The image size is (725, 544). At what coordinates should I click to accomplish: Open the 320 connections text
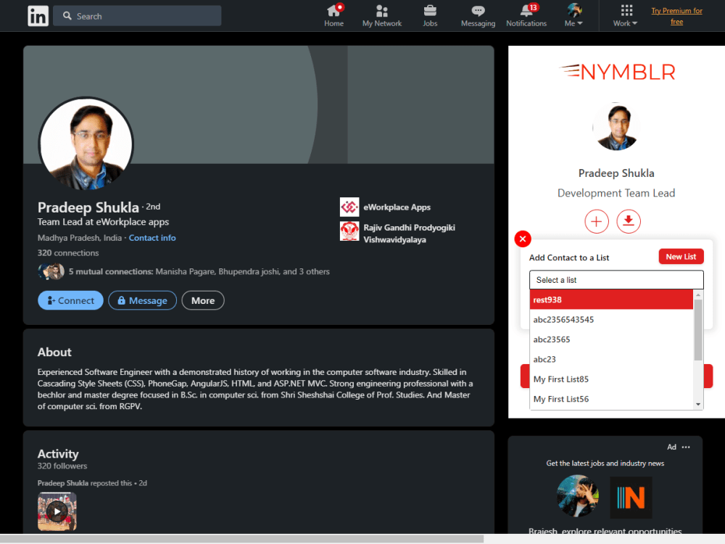[68, 253]
